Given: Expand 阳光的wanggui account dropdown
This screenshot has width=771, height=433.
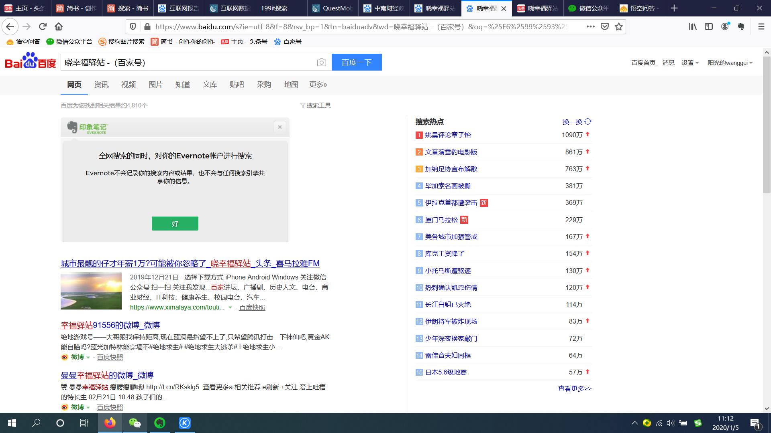Looking at the screenshot, I should pos(730,63).
